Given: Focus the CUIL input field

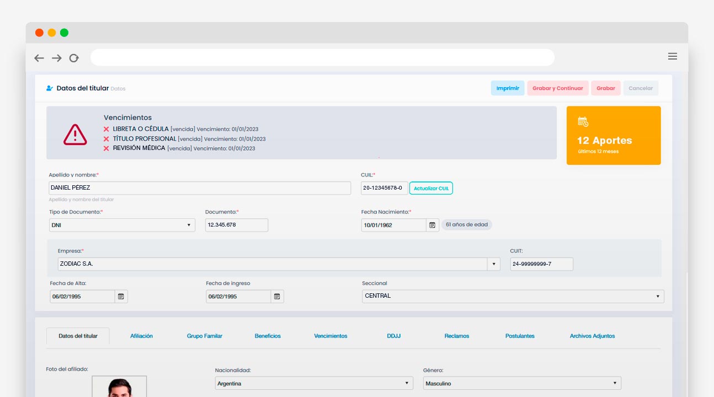Looking at the screenshot, I should pyautogui.click(x=385, y=188).
